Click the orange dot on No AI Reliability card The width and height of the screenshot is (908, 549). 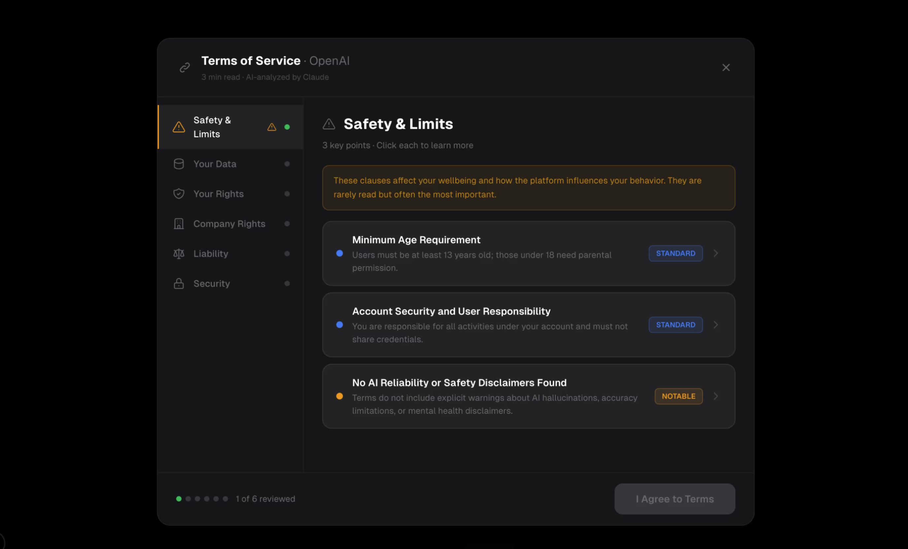(340, 396)
